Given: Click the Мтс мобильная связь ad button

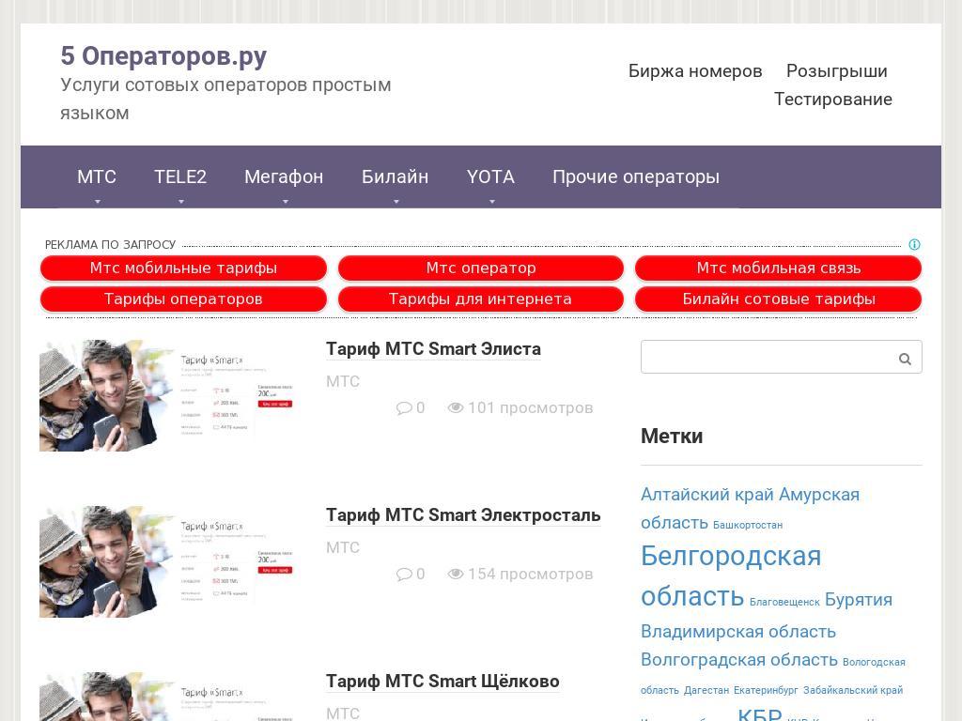Looking at the screenshot, I should [x=779, y=268].
